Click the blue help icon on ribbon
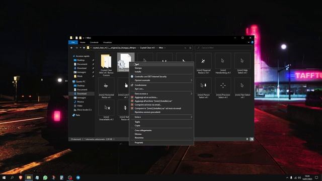This screenshot has height=181, width=322. (x=252, y=42)
